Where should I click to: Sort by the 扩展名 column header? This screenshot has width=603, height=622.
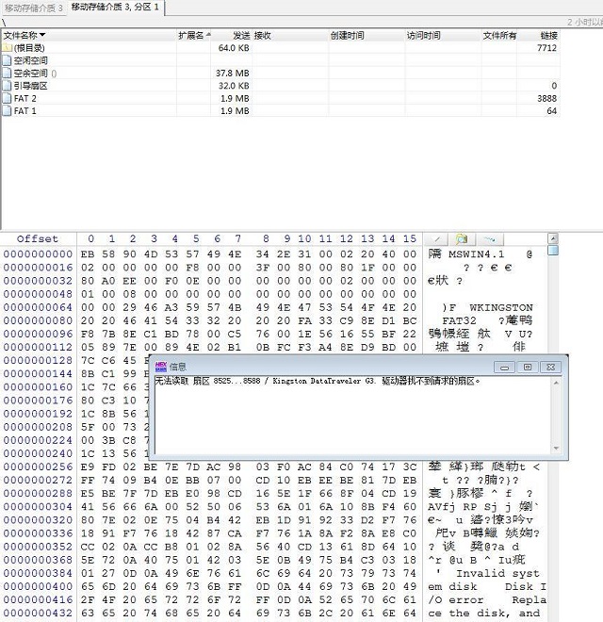(193, 36)
